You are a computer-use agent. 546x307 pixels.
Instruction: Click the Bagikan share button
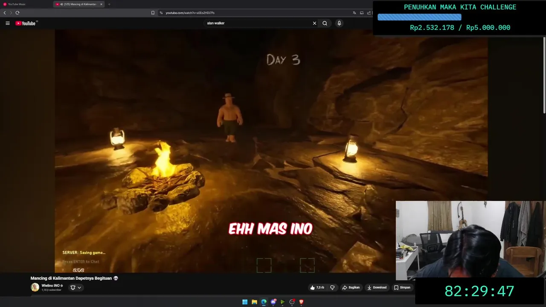351,287
